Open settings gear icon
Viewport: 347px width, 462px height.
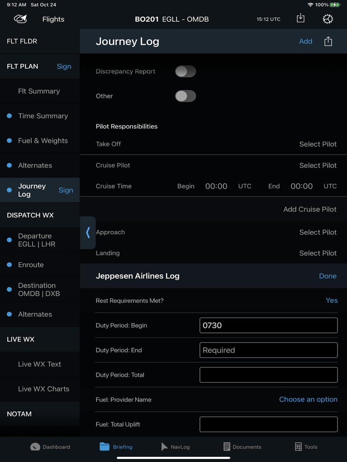pyautogui.click(x=328, y=19)
